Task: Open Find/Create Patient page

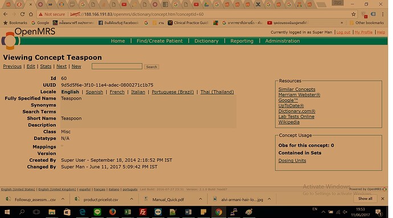Action: tap(159, 41)
